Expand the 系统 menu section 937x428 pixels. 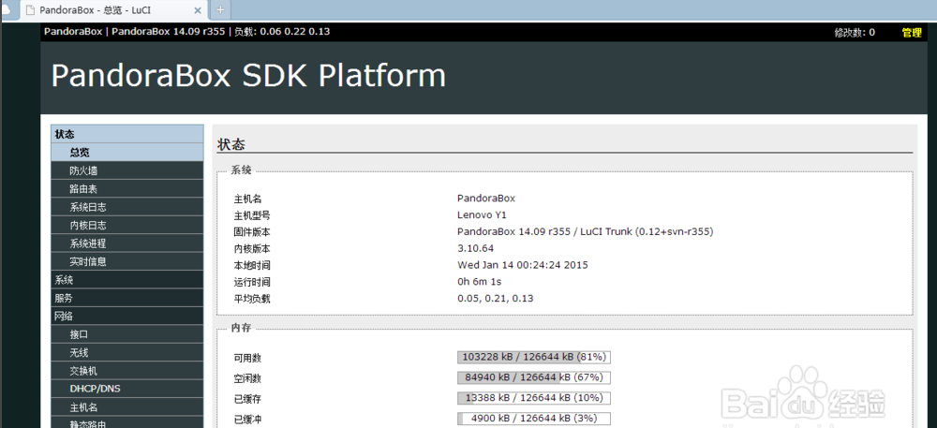[127, 280]
